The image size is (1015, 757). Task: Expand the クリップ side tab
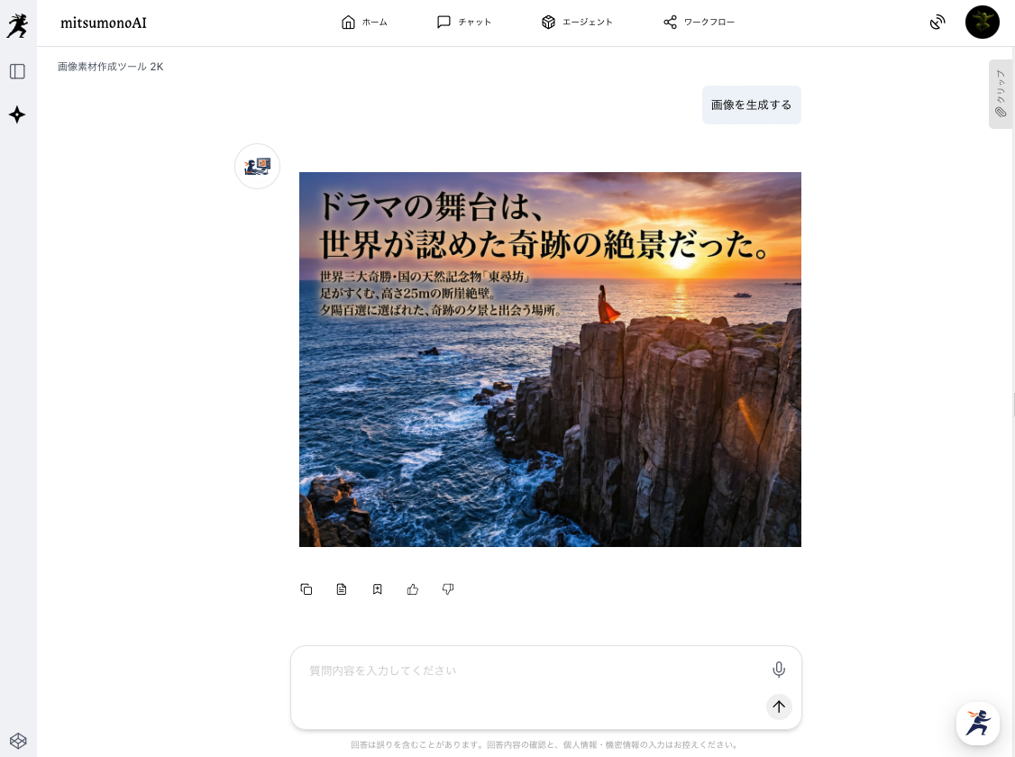[x=1000, y=94]
